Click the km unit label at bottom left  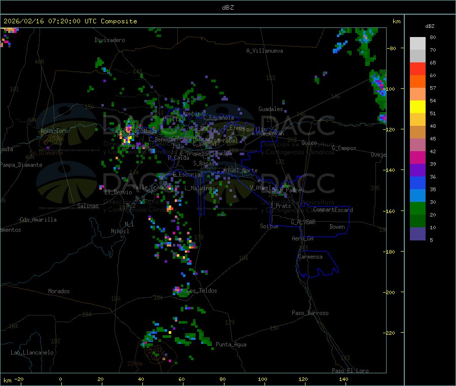coord(7,380)
